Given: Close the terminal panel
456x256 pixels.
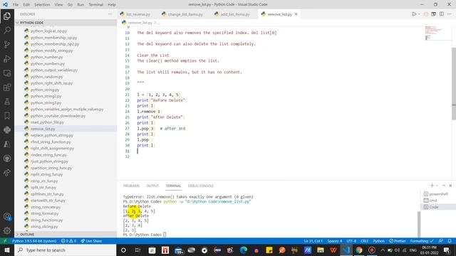Looking at the screenshot, I should click(450, 186).
